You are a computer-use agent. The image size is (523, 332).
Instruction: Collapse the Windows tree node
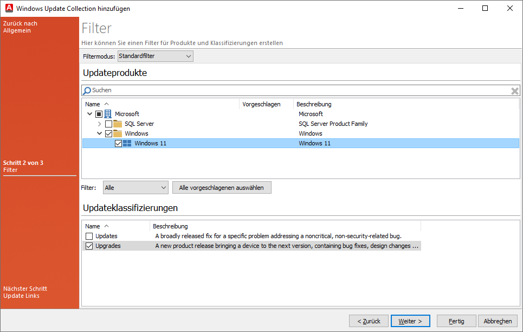[99, 133]
